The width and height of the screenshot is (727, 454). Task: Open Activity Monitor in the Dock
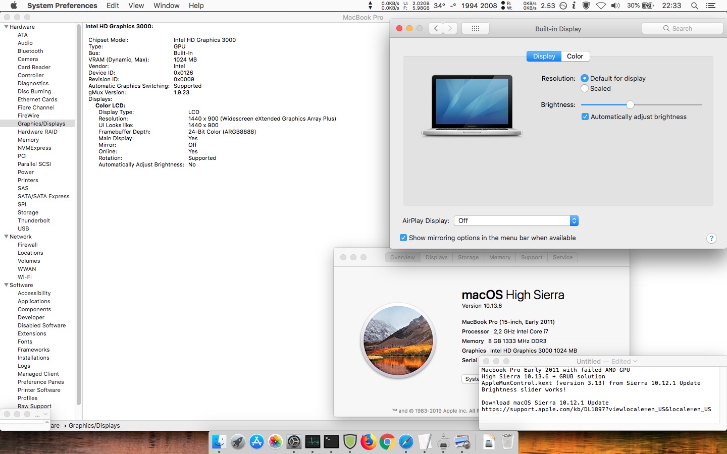coord(313,442)
